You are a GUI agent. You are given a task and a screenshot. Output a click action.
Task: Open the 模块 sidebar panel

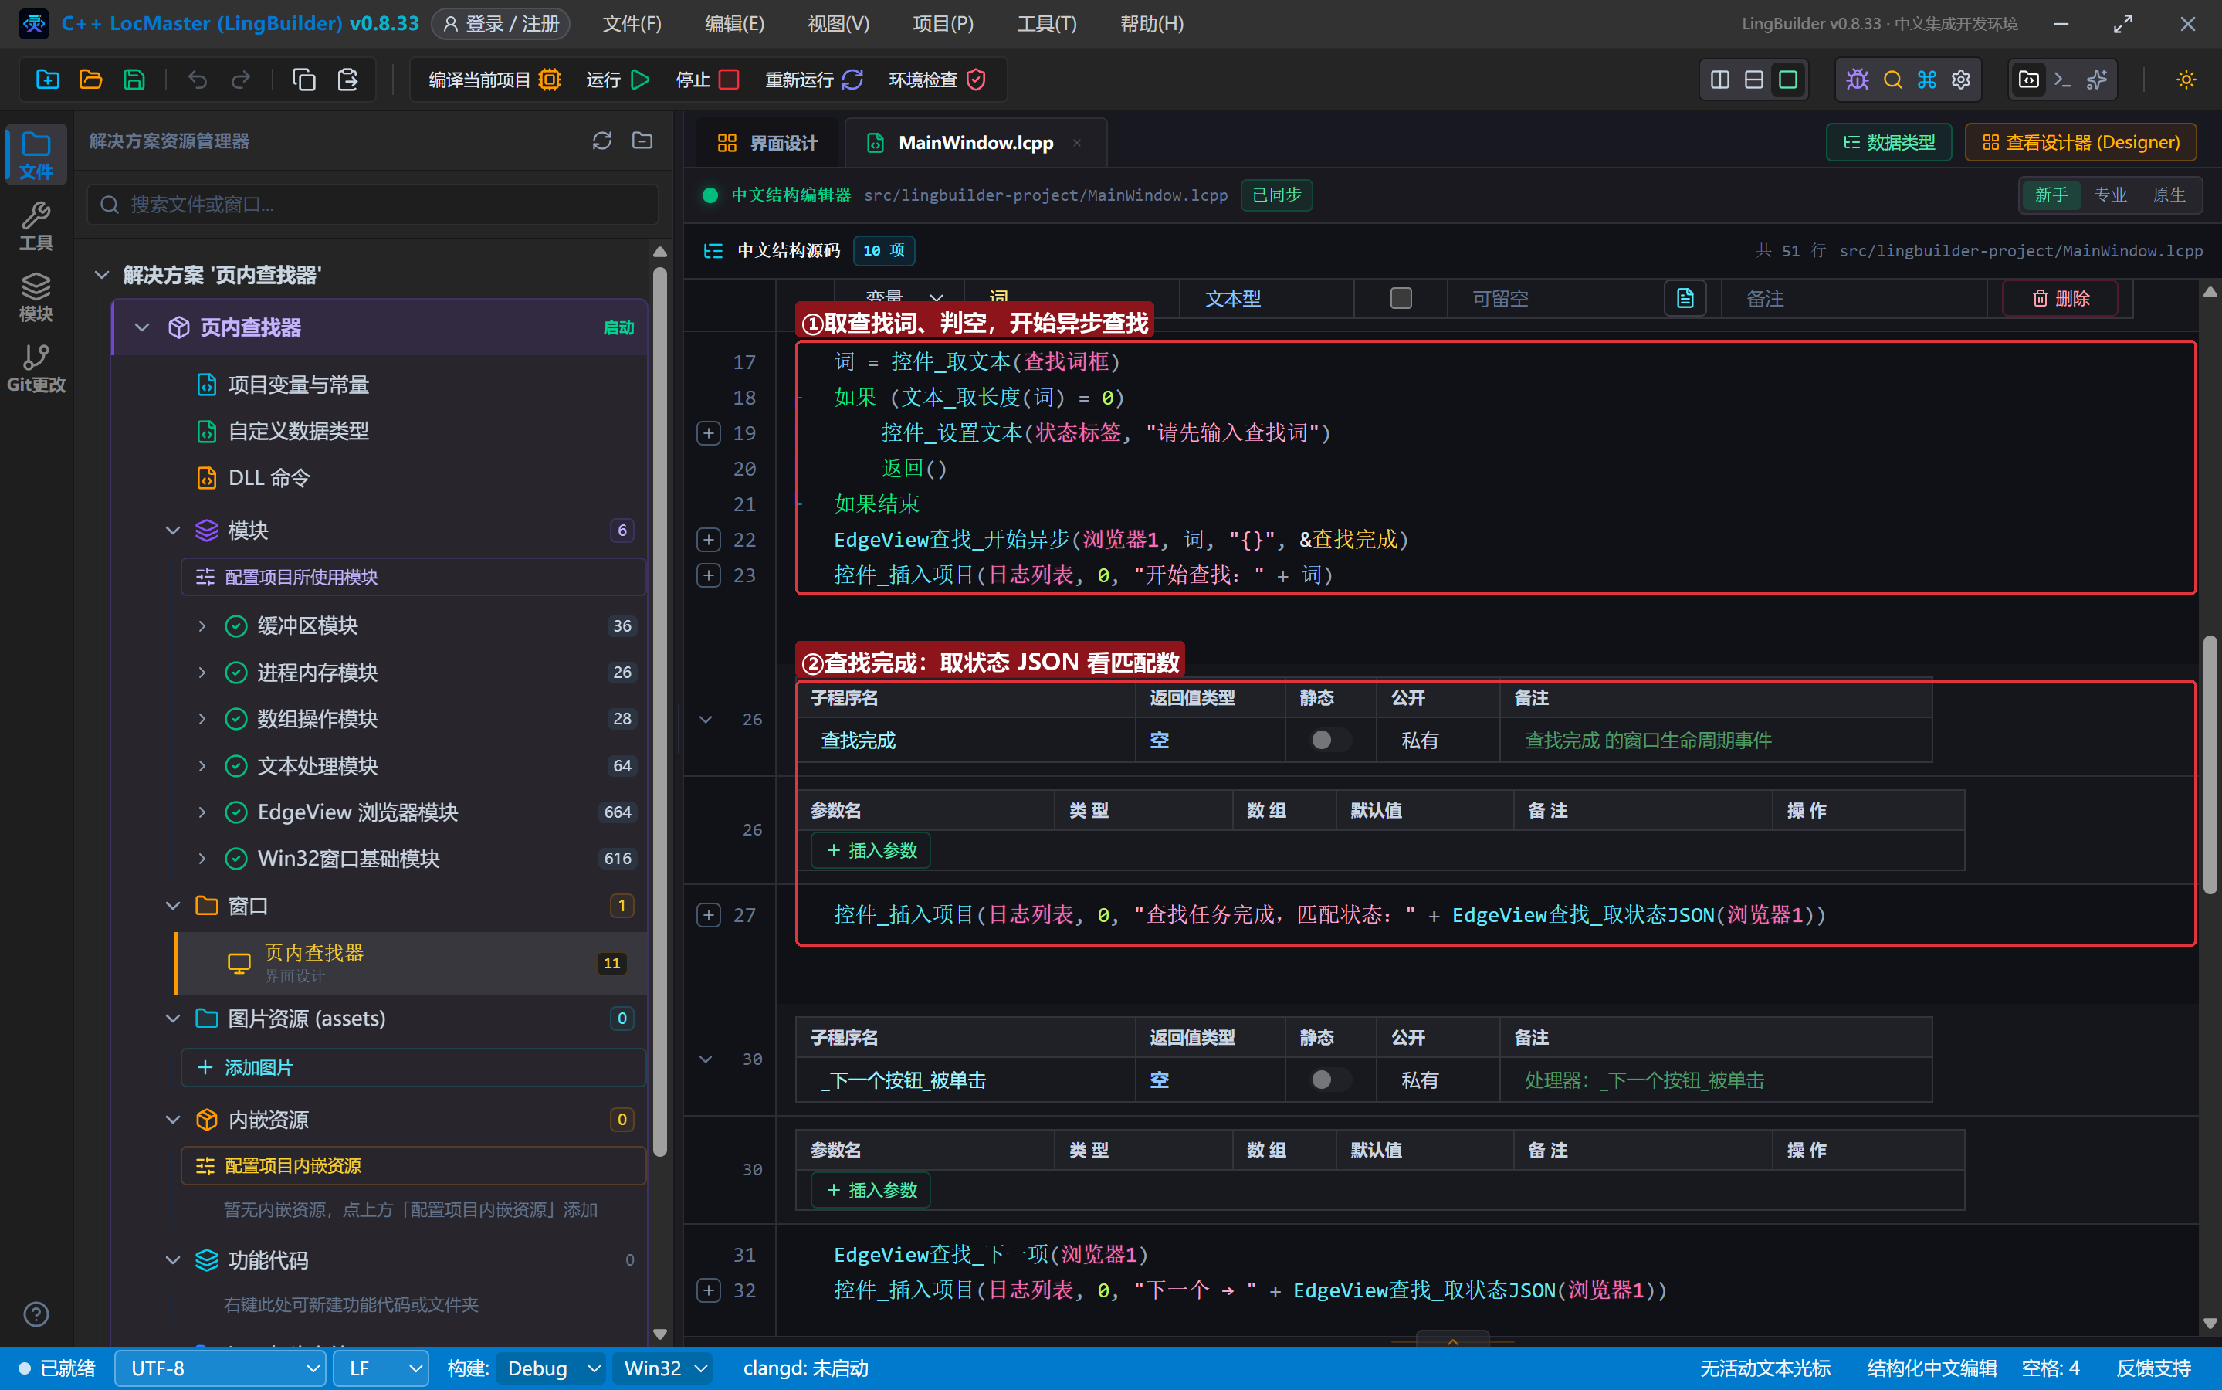point(36,297)
